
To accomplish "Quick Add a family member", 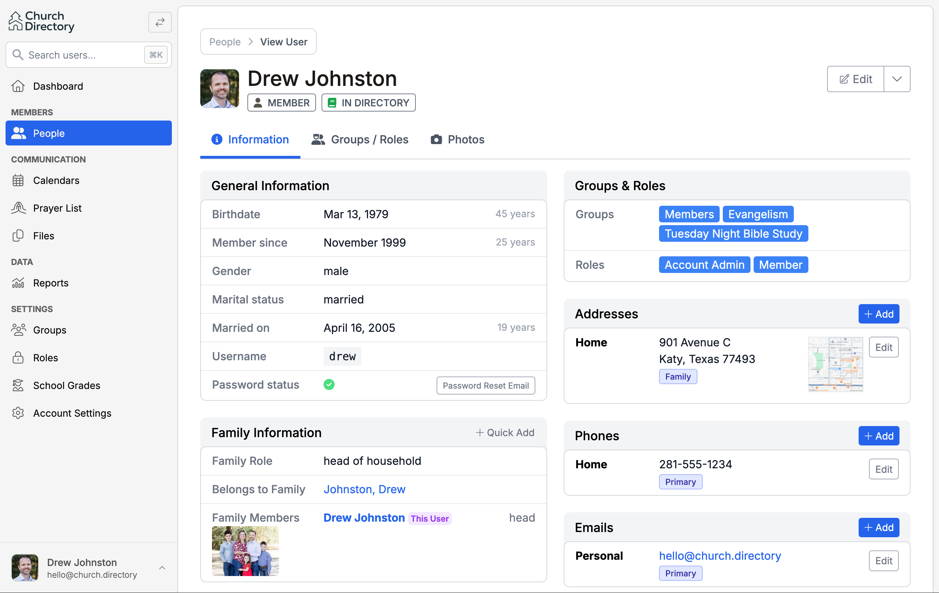I will click(x=505, y=432).
